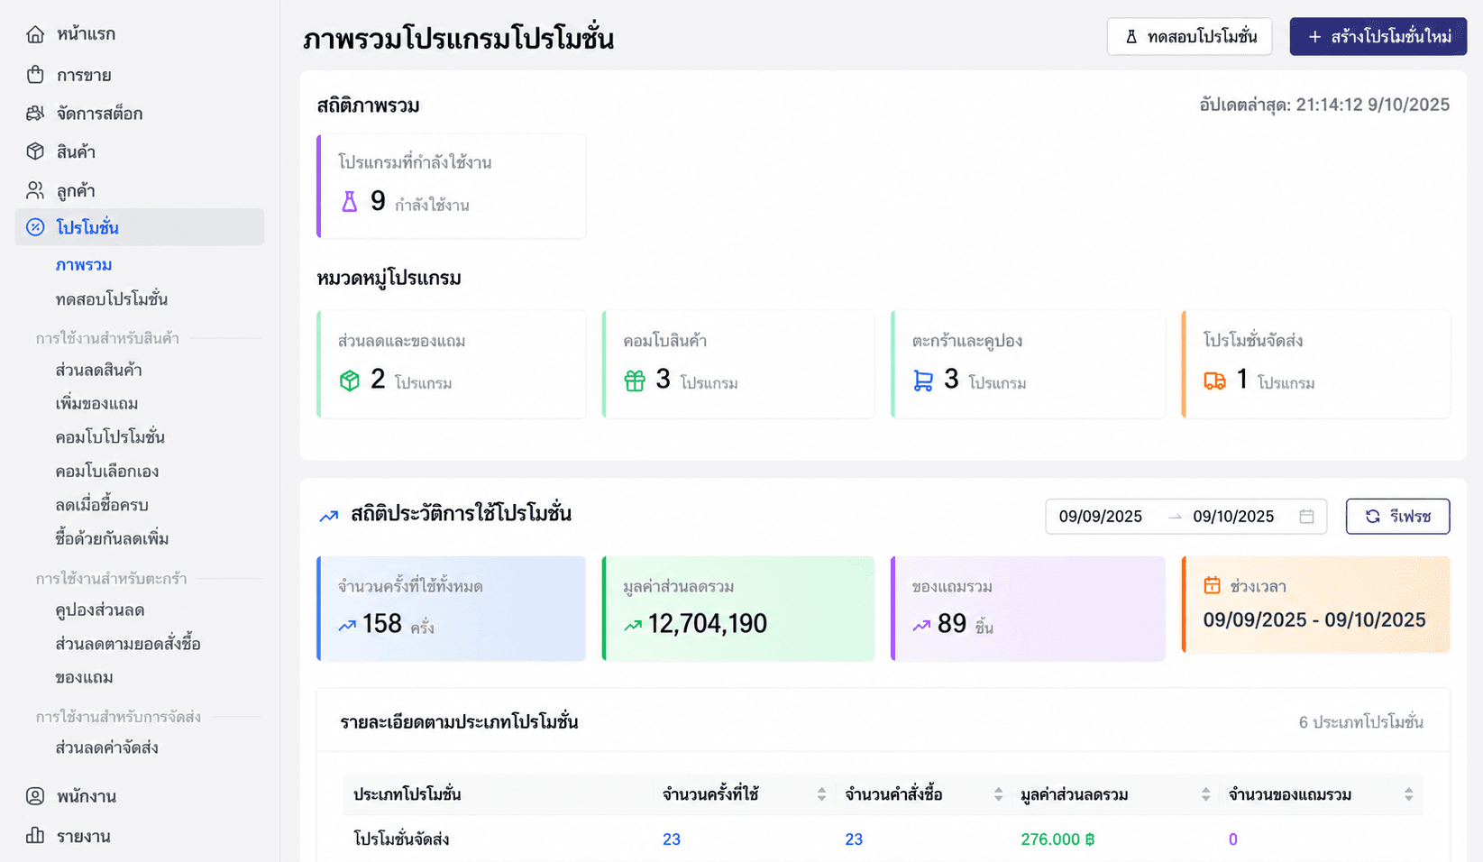Click start date 09/09/2025 field
Viewport: 1483px width, 862px height.
click(x=1100, y=517)
